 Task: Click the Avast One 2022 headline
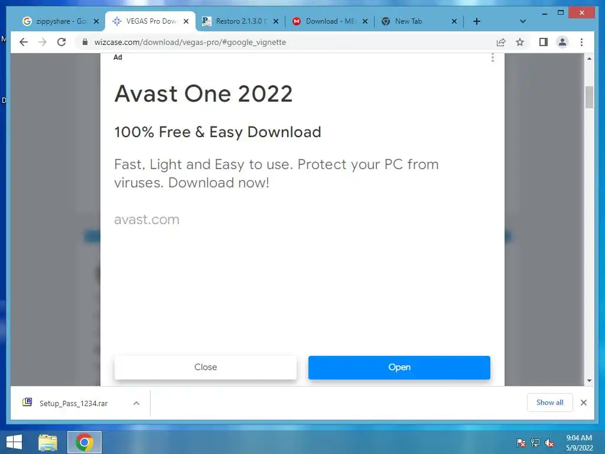[203, 94]
